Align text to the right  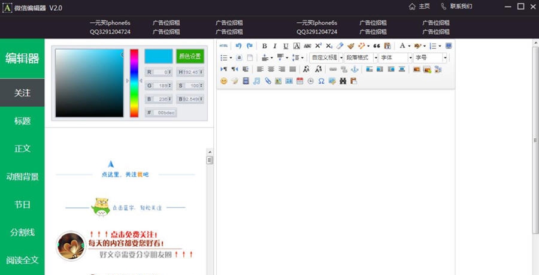(x=282, y=69)
